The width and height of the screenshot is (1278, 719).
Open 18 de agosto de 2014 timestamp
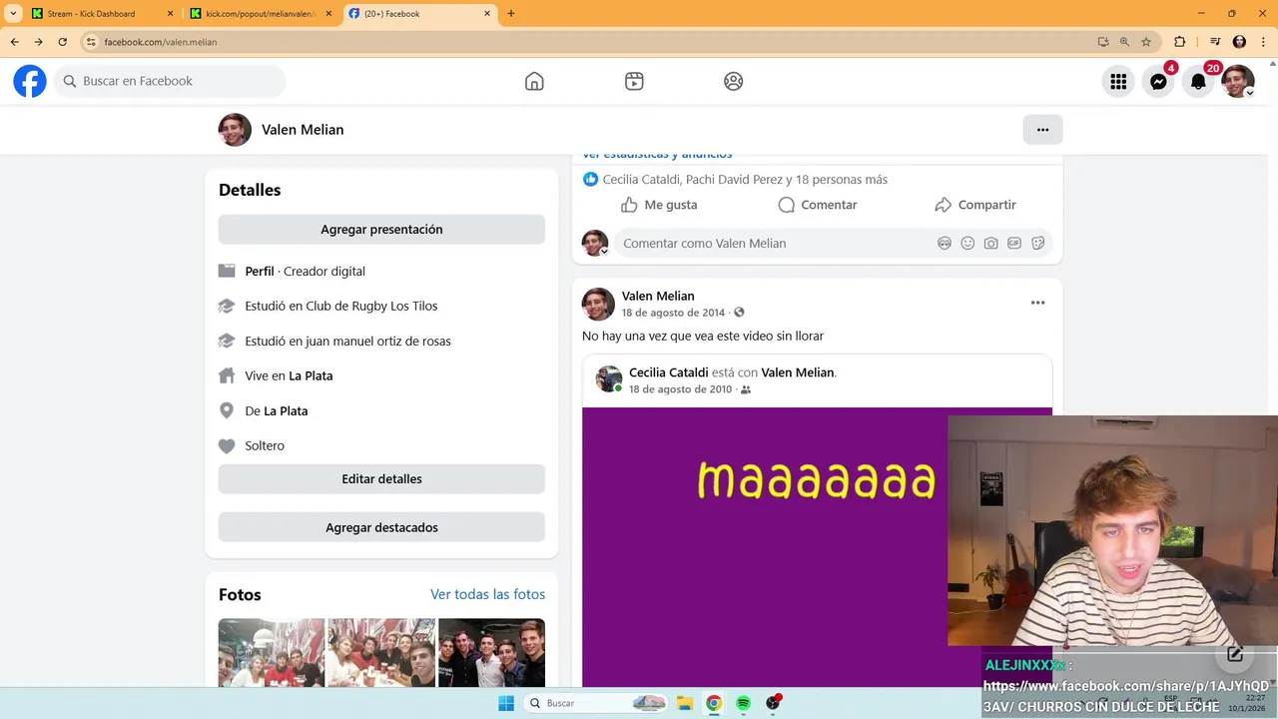(x=673, y=313)
